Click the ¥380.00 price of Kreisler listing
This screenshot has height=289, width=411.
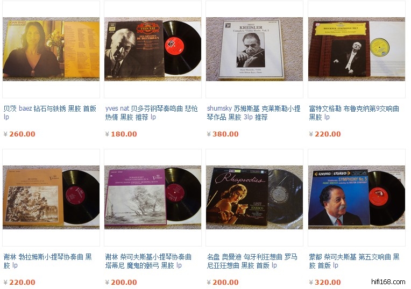coord(223,134)
